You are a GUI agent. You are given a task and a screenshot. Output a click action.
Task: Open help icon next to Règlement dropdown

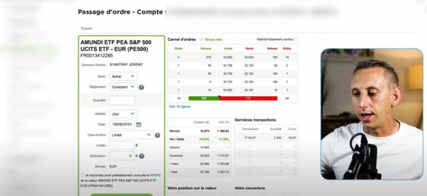click(x=141, y=87)
